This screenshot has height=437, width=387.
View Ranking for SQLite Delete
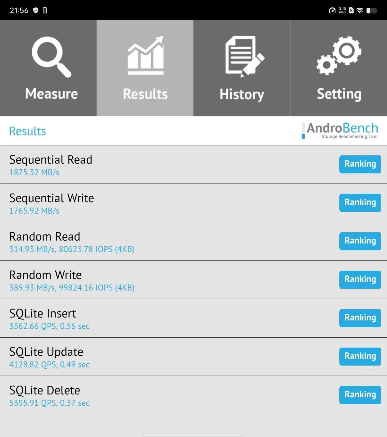click(360, 395)
